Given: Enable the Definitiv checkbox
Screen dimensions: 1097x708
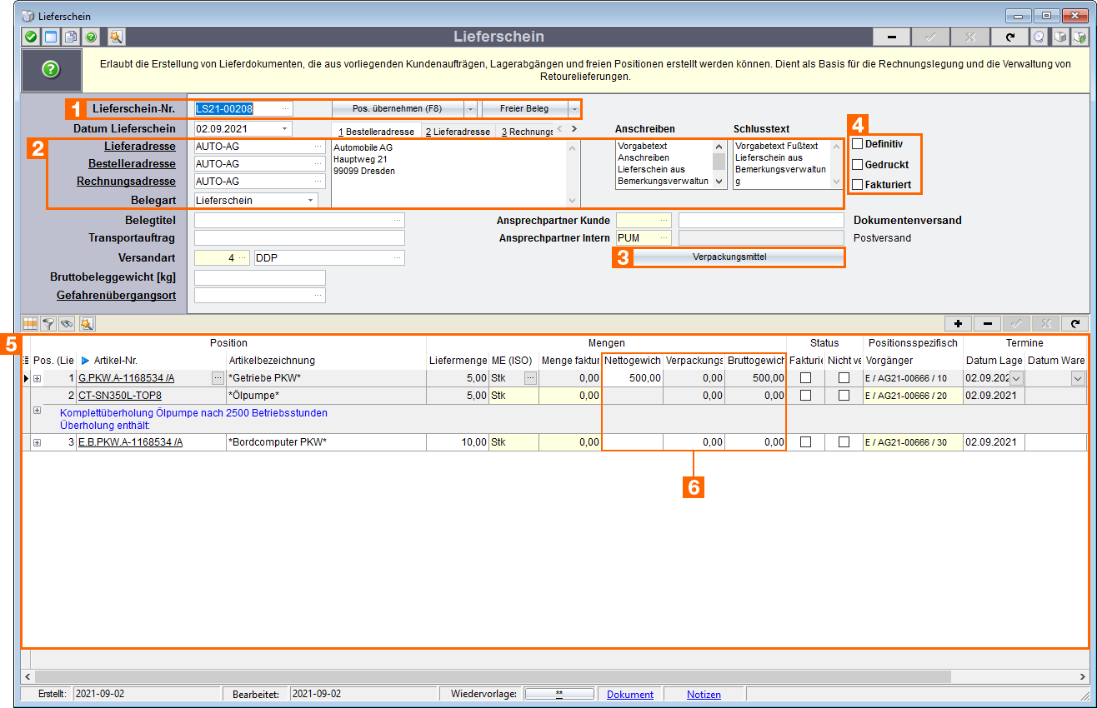Looking at the screenshot, I should coord(857,144).
